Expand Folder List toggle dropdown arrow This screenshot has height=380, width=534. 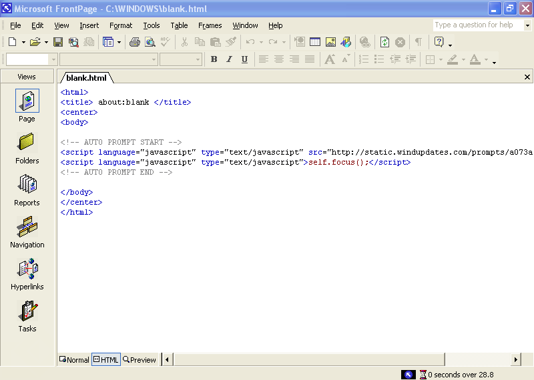(119, 43)
